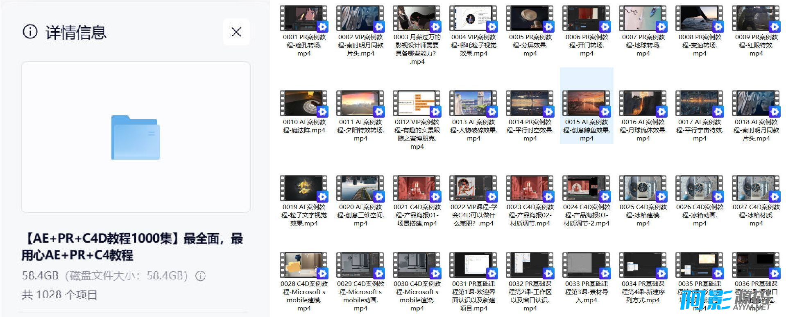Open 0028 C4D Microsoft s mobile建模 video
Screen dimensions: 786x317
coord(304,266)
